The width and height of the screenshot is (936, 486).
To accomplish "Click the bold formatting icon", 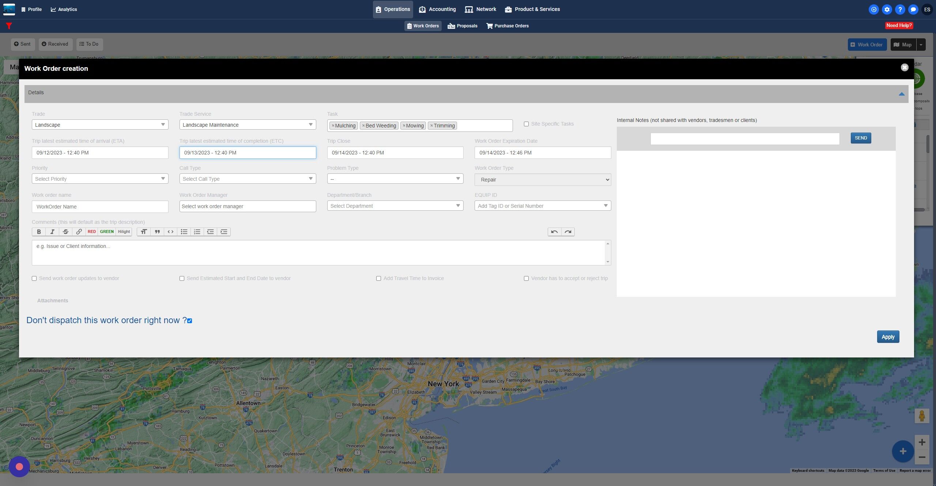I will click(x=39, y=231).
